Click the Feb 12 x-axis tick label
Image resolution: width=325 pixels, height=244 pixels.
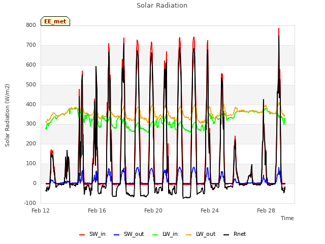coord(41,210)
